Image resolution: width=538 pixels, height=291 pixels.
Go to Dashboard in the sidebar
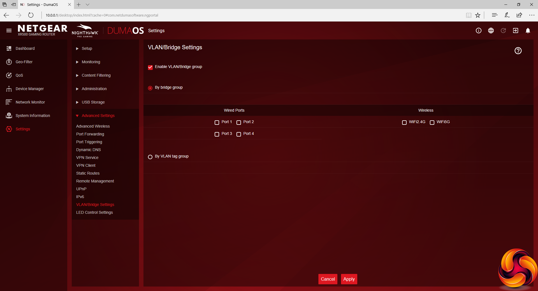point(25,48)
